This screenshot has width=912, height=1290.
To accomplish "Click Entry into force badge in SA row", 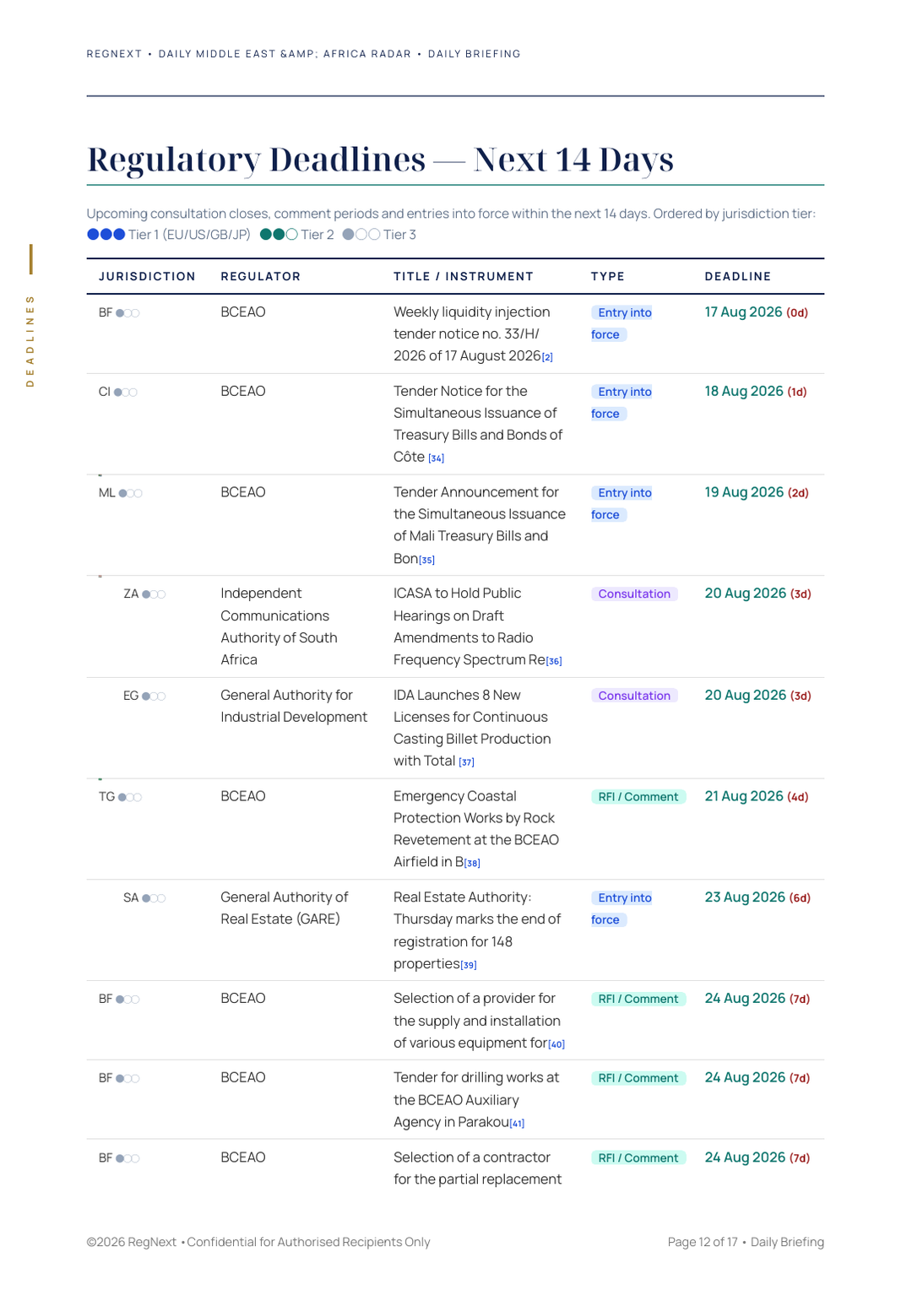I will click(622, 909).
